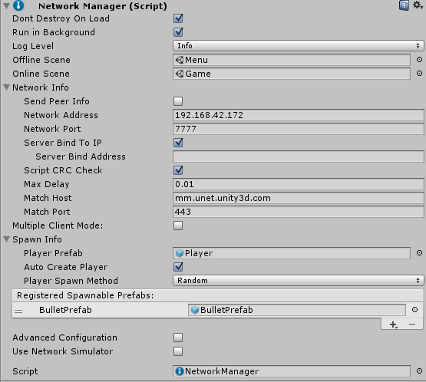
Task: Select the BulletPrefab list row handle
Action: tap(18, 311)
